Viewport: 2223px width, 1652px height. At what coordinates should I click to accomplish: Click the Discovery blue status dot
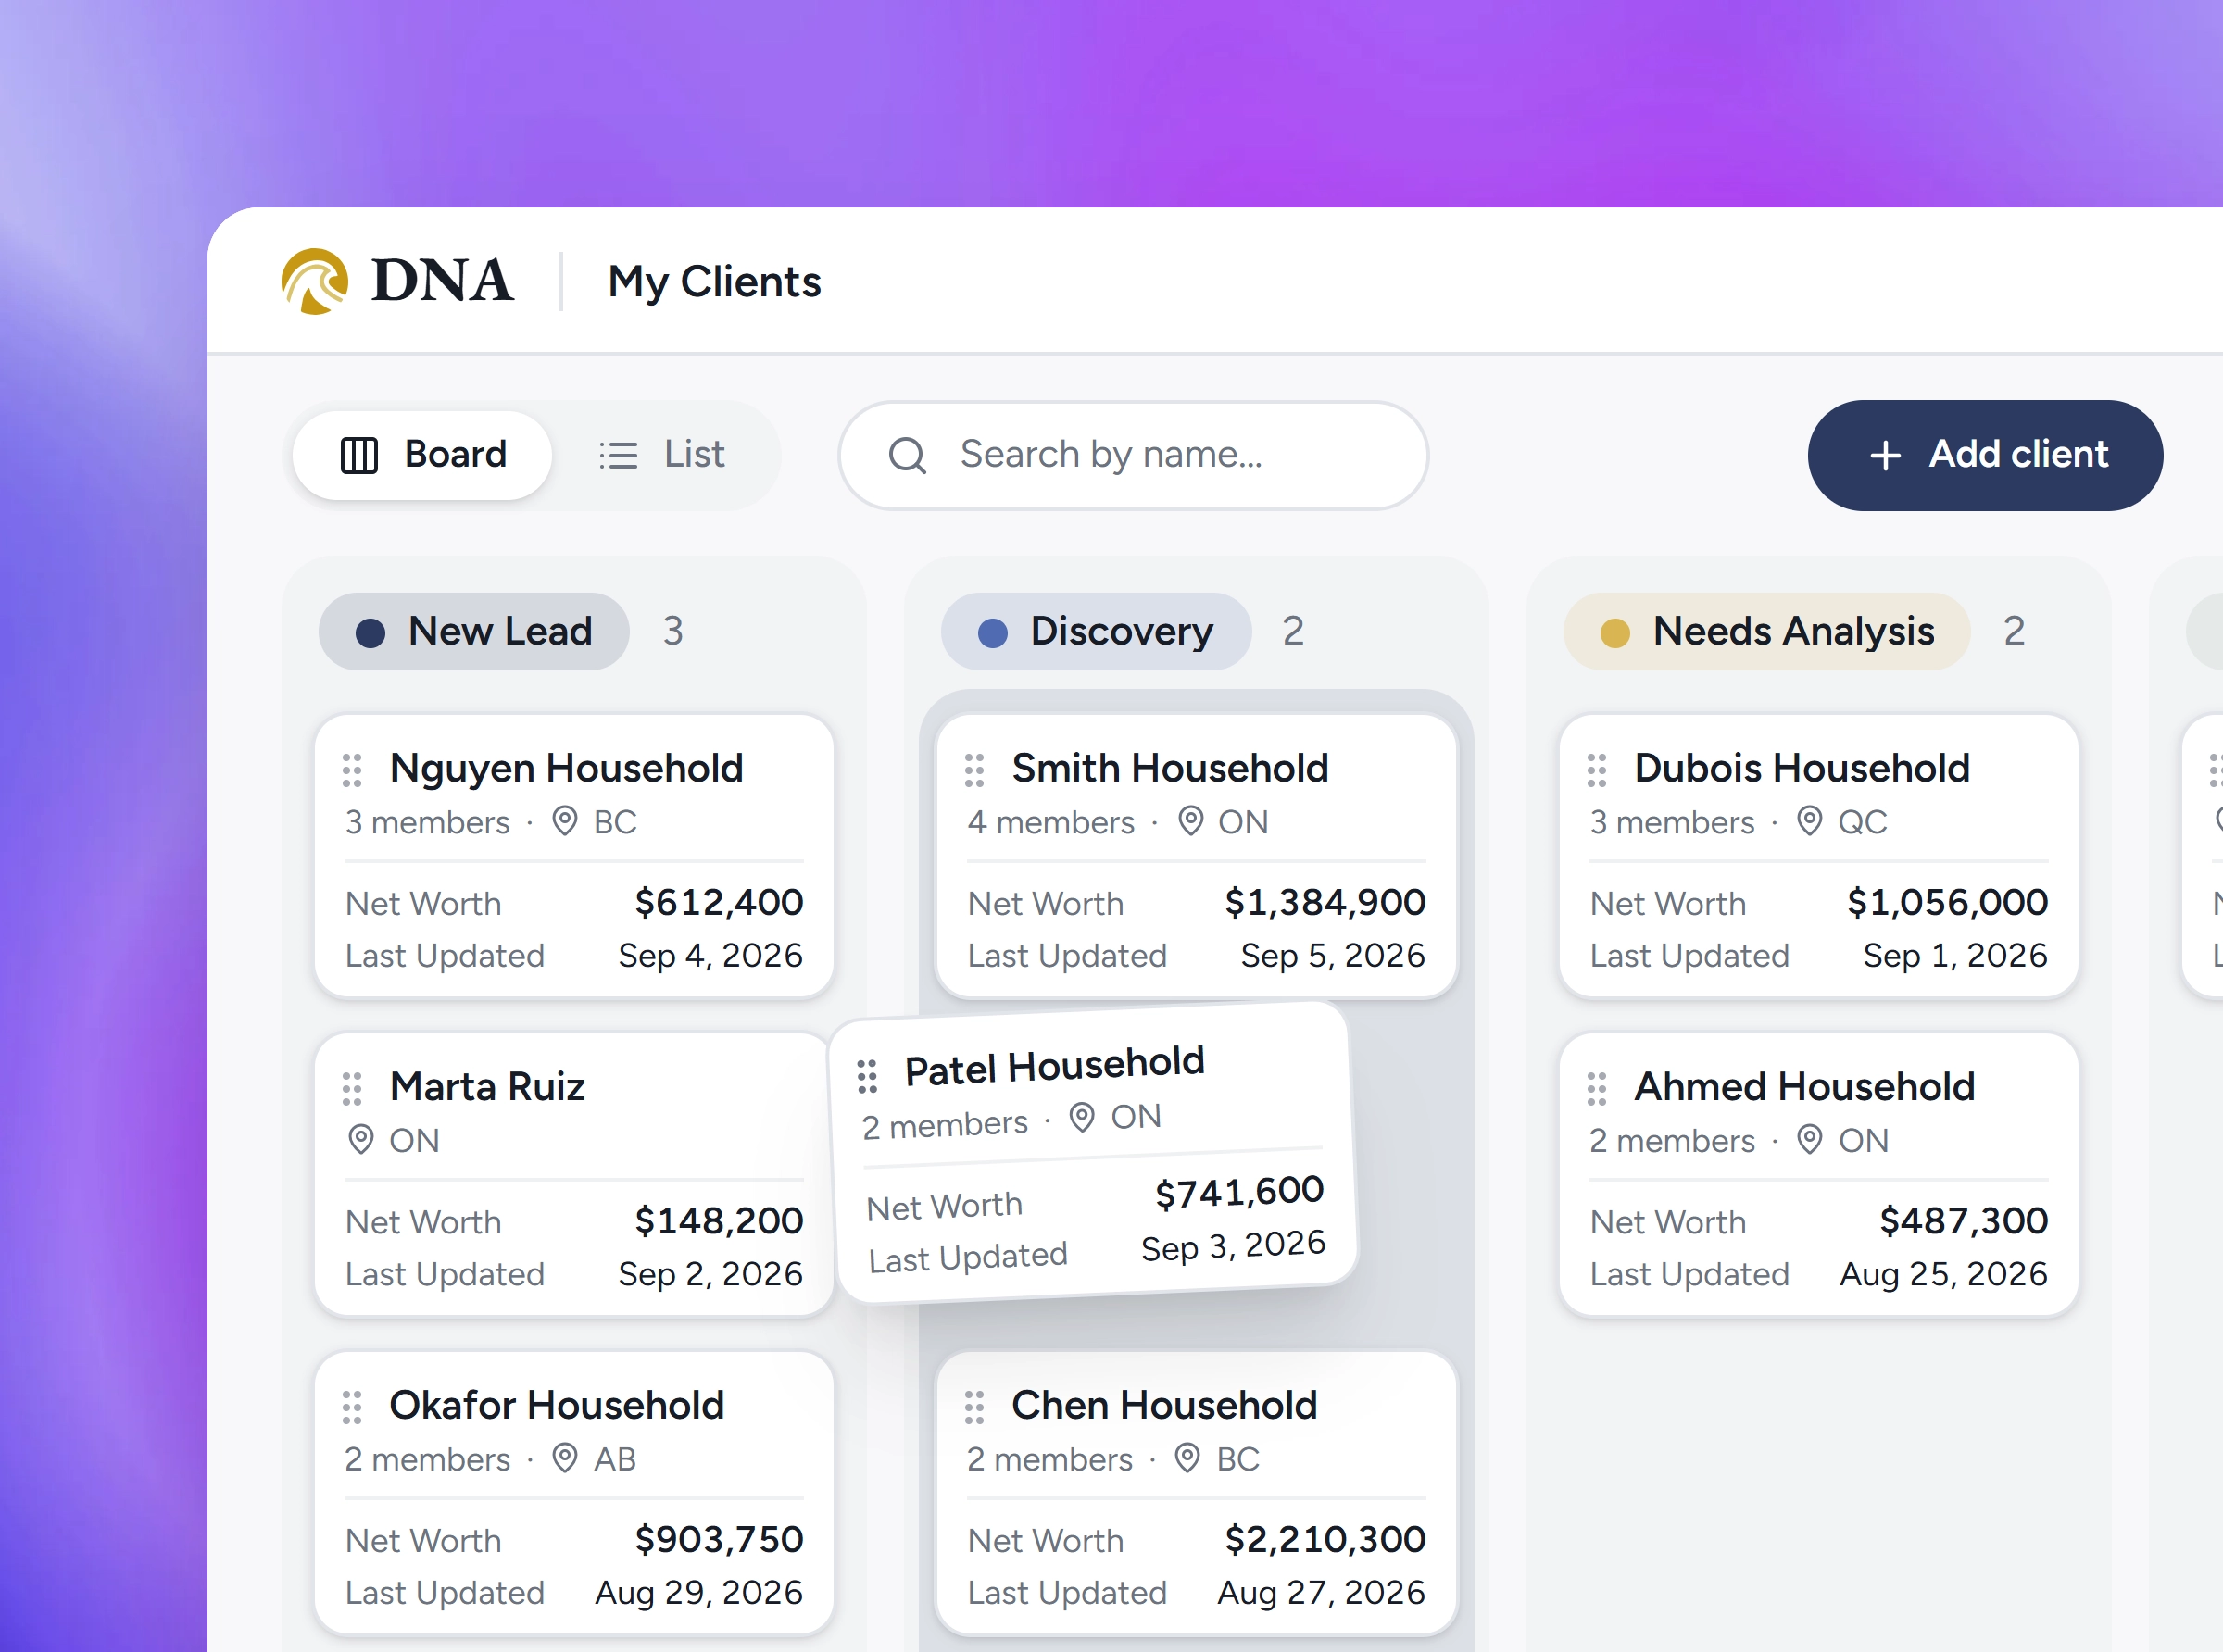(x=992, y=633)
